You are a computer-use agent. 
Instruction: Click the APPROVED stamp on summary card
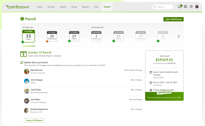[164, 92]
